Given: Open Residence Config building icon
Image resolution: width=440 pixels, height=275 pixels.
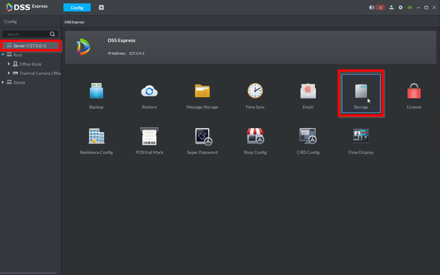Looking at the screenshot, I should tap(96, 136).
